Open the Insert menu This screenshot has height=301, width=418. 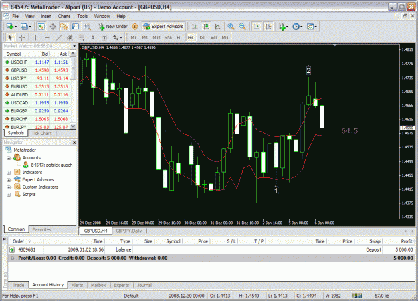click(x=46, y=16)
